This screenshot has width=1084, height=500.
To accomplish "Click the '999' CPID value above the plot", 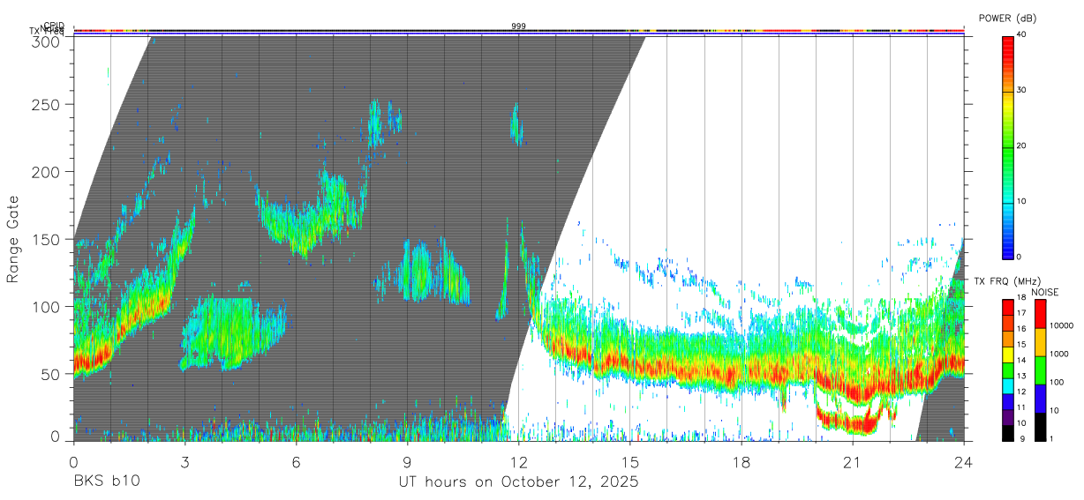I will pyautogui.click(x=518, y=26).
